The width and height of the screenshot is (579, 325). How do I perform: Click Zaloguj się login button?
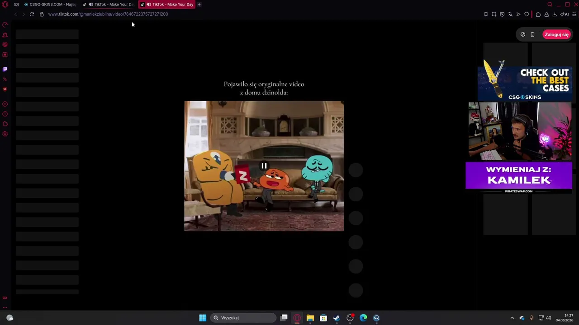(x=556, y=34)
